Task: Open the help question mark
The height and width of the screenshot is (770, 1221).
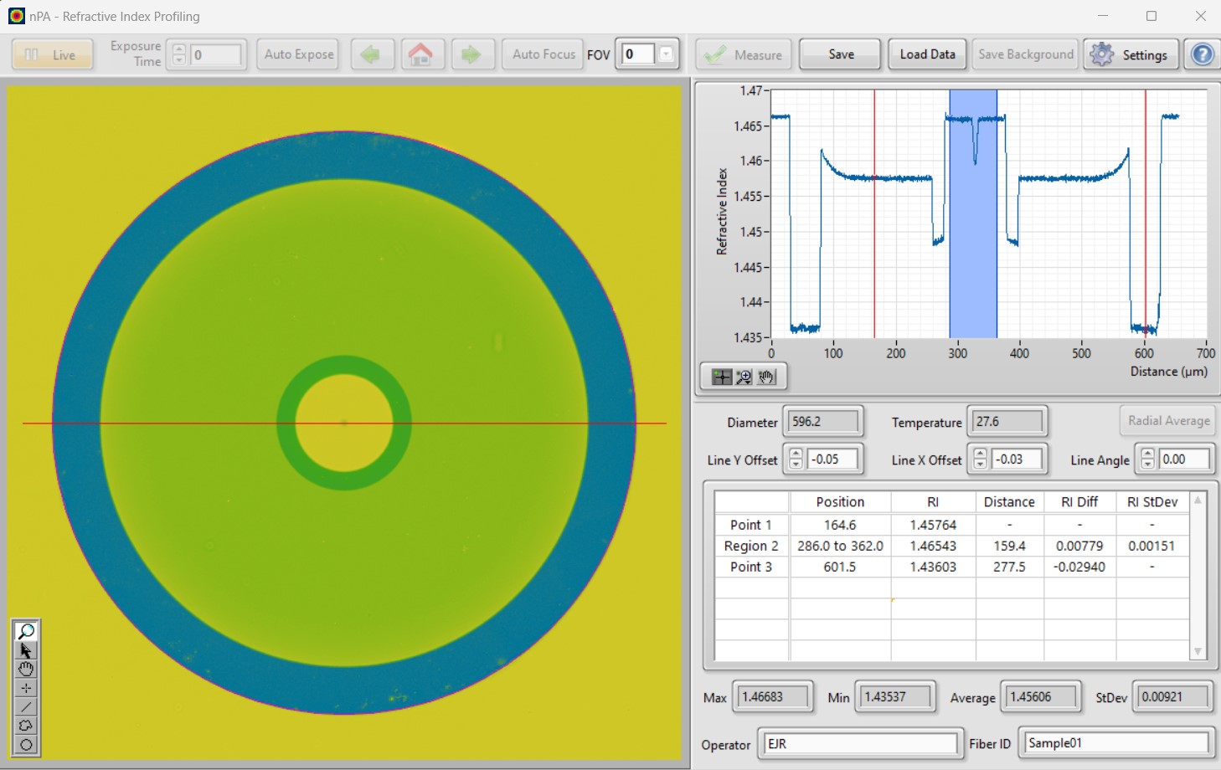Action: point(1202,55)
